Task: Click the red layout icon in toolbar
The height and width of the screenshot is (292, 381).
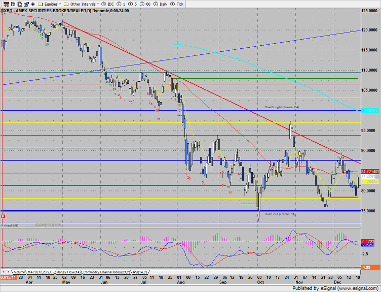Action: click(5, 4)
